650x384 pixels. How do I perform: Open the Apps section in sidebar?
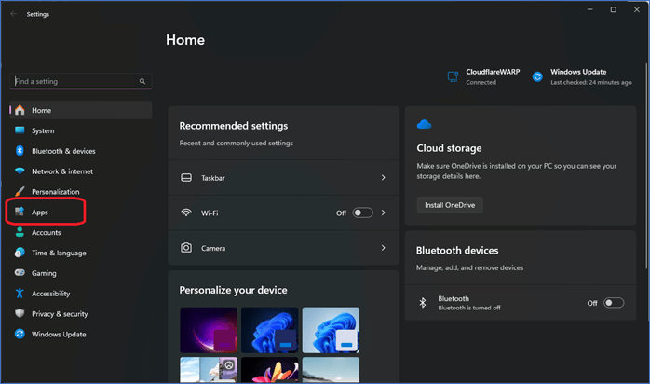[40, 213]
